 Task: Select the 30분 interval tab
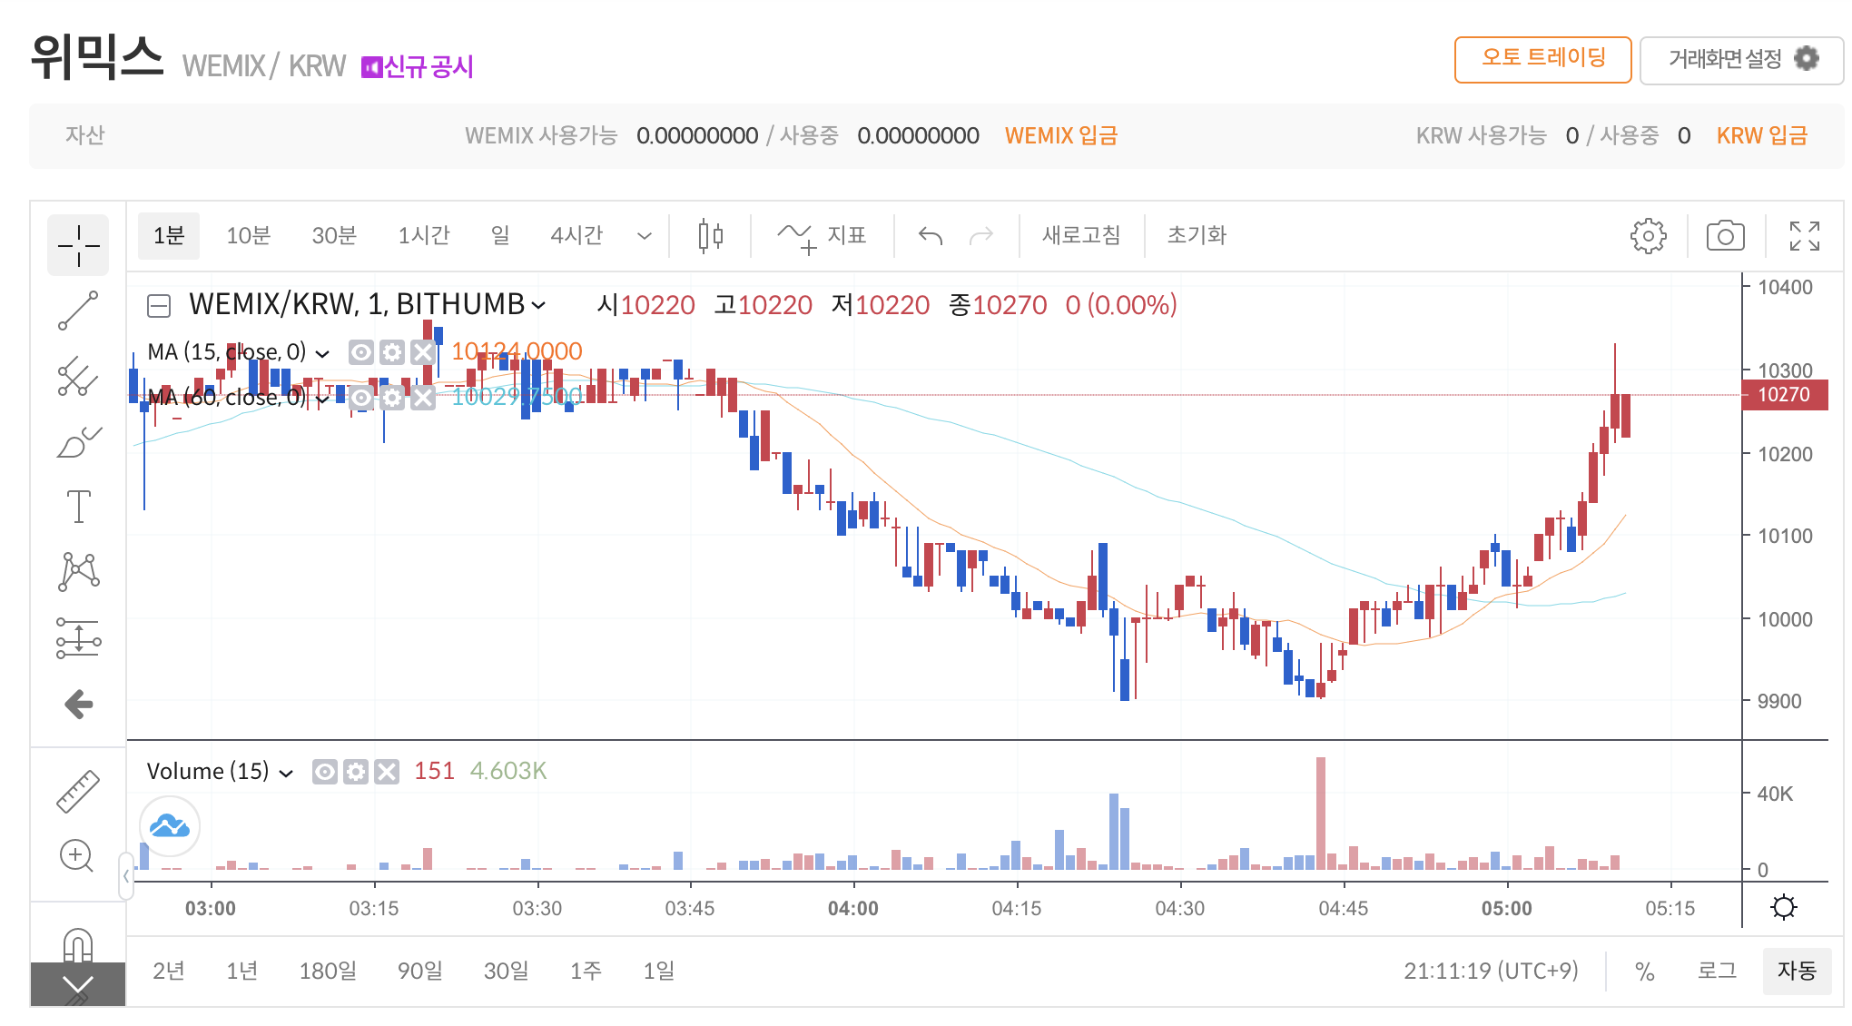coord(334,236)
